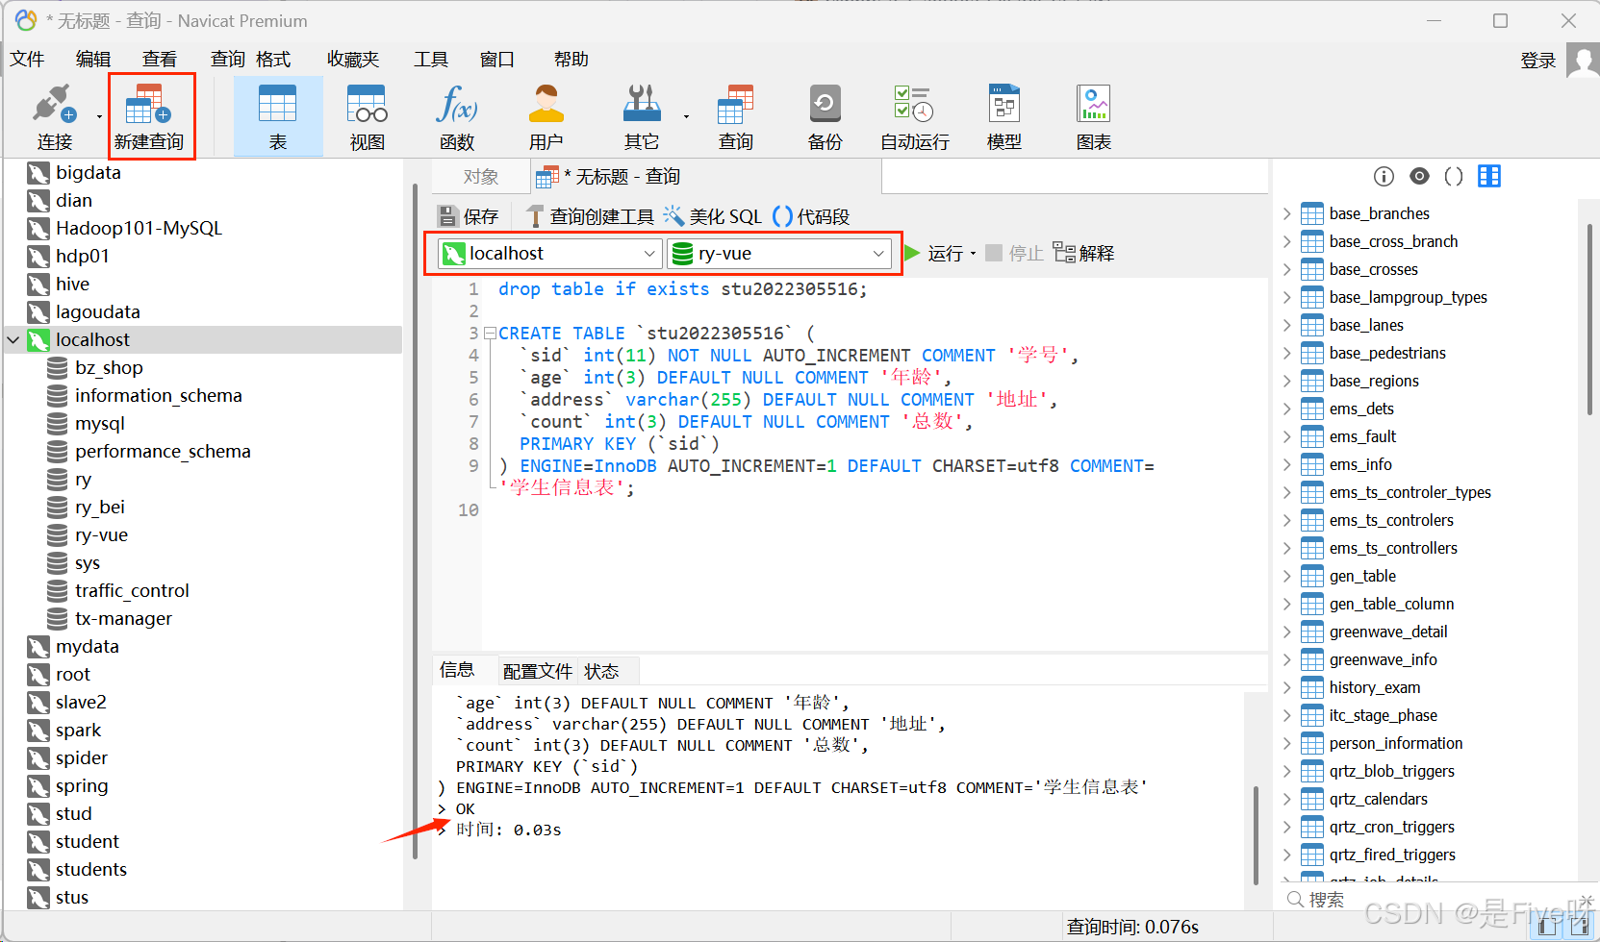Open the File (文件) menu
This screenshot has width=1600, height=942.
coord(27,60)
